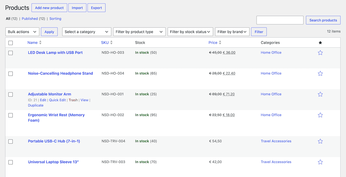Check Adjustable Monitor Arm row checkbox
The height and width of the screenshot is (177, 346).
click(x=11, y=94)
